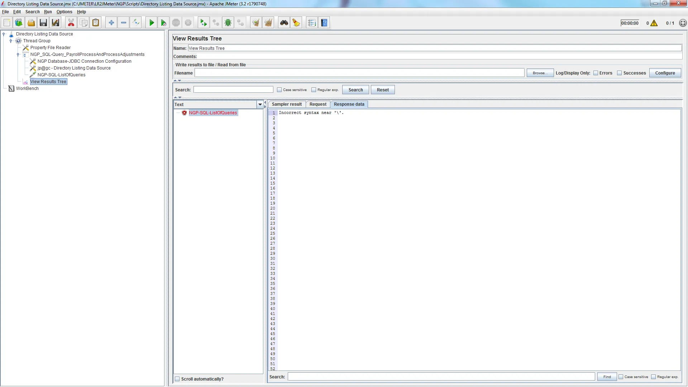Click the binoculars Search icon in toolbar
The height and width of the screenshot is (387, 688).
(284, 23)
